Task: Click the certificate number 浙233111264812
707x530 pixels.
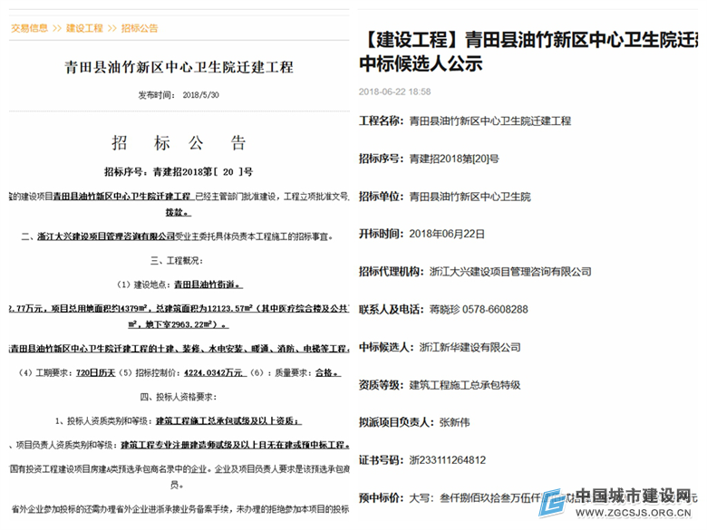Action: 447,459
